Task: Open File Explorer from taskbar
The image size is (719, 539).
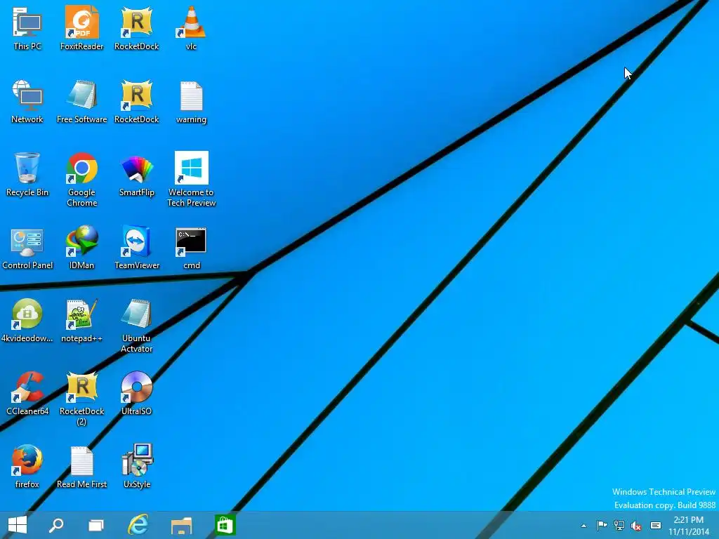Action: point(181,525)
